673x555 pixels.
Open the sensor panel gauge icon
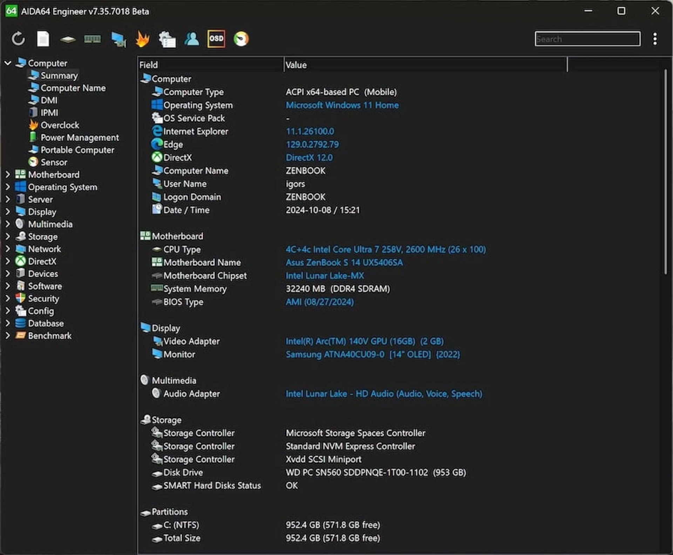[x=241, y=39]
